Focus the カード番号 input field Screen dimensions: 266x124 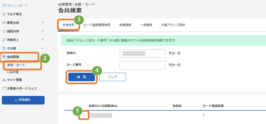(142, 65)
